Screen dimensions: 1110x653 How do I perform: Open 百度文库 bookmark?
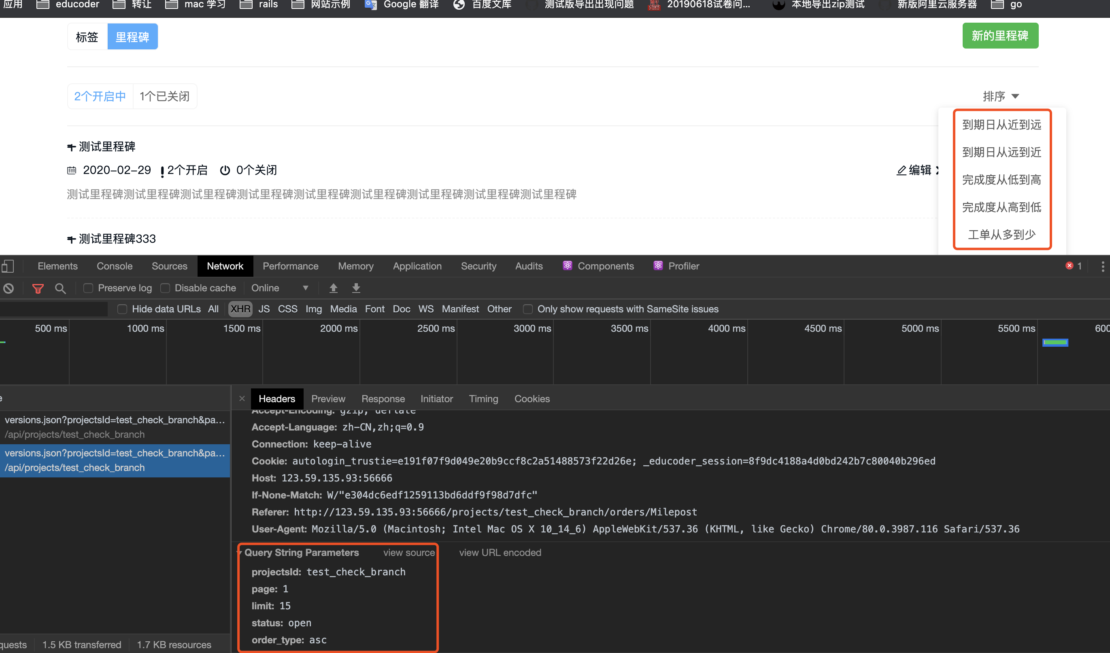pyautogui.click(x=482, y=4)
